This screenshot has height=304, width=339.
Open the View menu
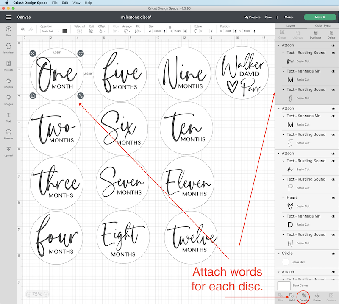click(76, 3)
